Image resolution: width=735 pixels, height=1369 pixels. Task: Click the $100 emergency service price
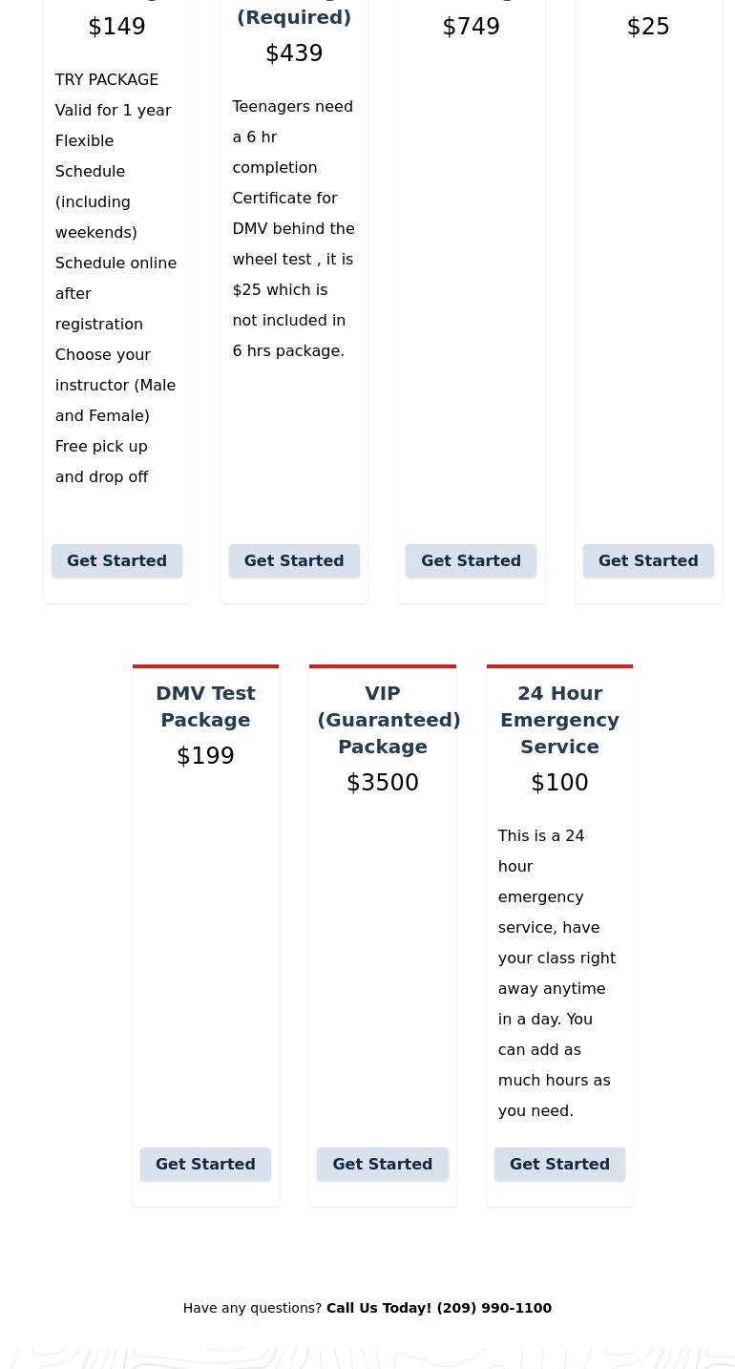[x=559, y=783]
